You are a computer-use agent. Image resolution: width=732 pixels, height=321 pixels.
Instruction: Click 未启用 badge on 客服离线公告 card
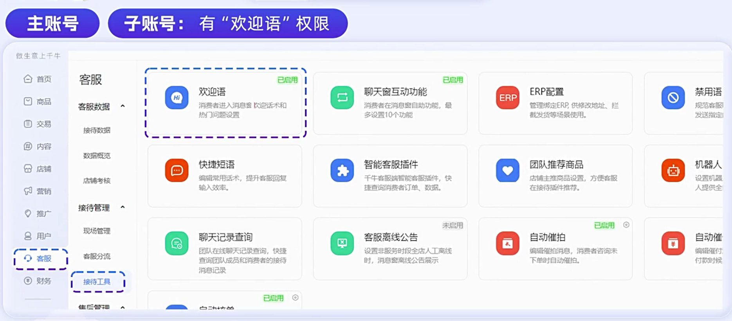[x=453, y=225]
